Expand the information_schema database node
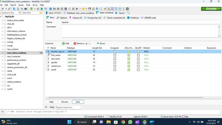Image resolution: width=222 pixels, height=125 pixels. (2, 31)
